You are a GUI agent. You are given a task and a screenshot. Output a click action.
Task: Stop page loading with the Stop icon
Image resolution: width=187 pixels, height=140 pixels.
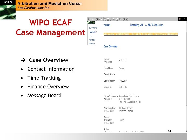(97, 19)
